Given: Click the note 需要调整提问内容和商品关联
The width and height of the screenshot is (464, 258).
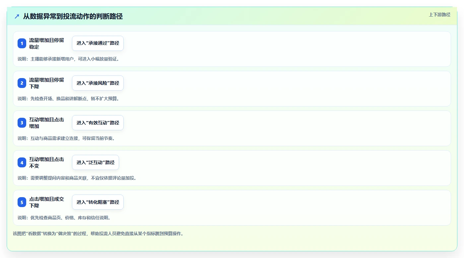Looking at the screenshot, I should (77, 178).
